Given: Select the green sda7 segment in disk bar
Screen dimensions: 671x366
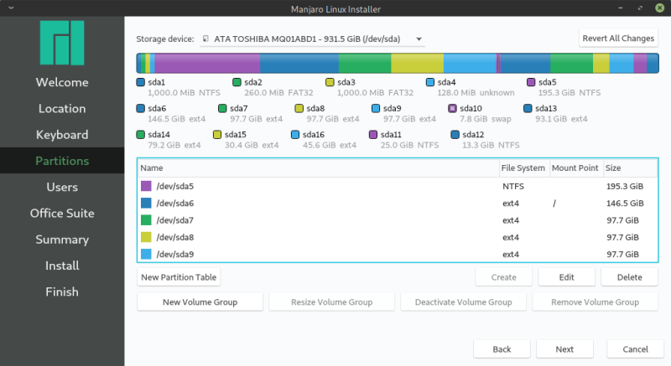Looking at the screenshot, I should [x=365, y=63].
